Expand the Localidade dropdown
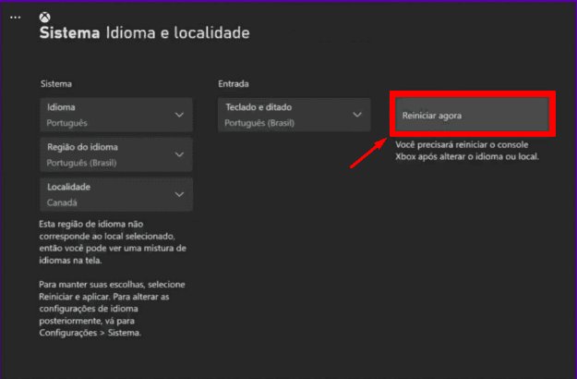Screen dimensions: 577x379 (x=116, y=194)
